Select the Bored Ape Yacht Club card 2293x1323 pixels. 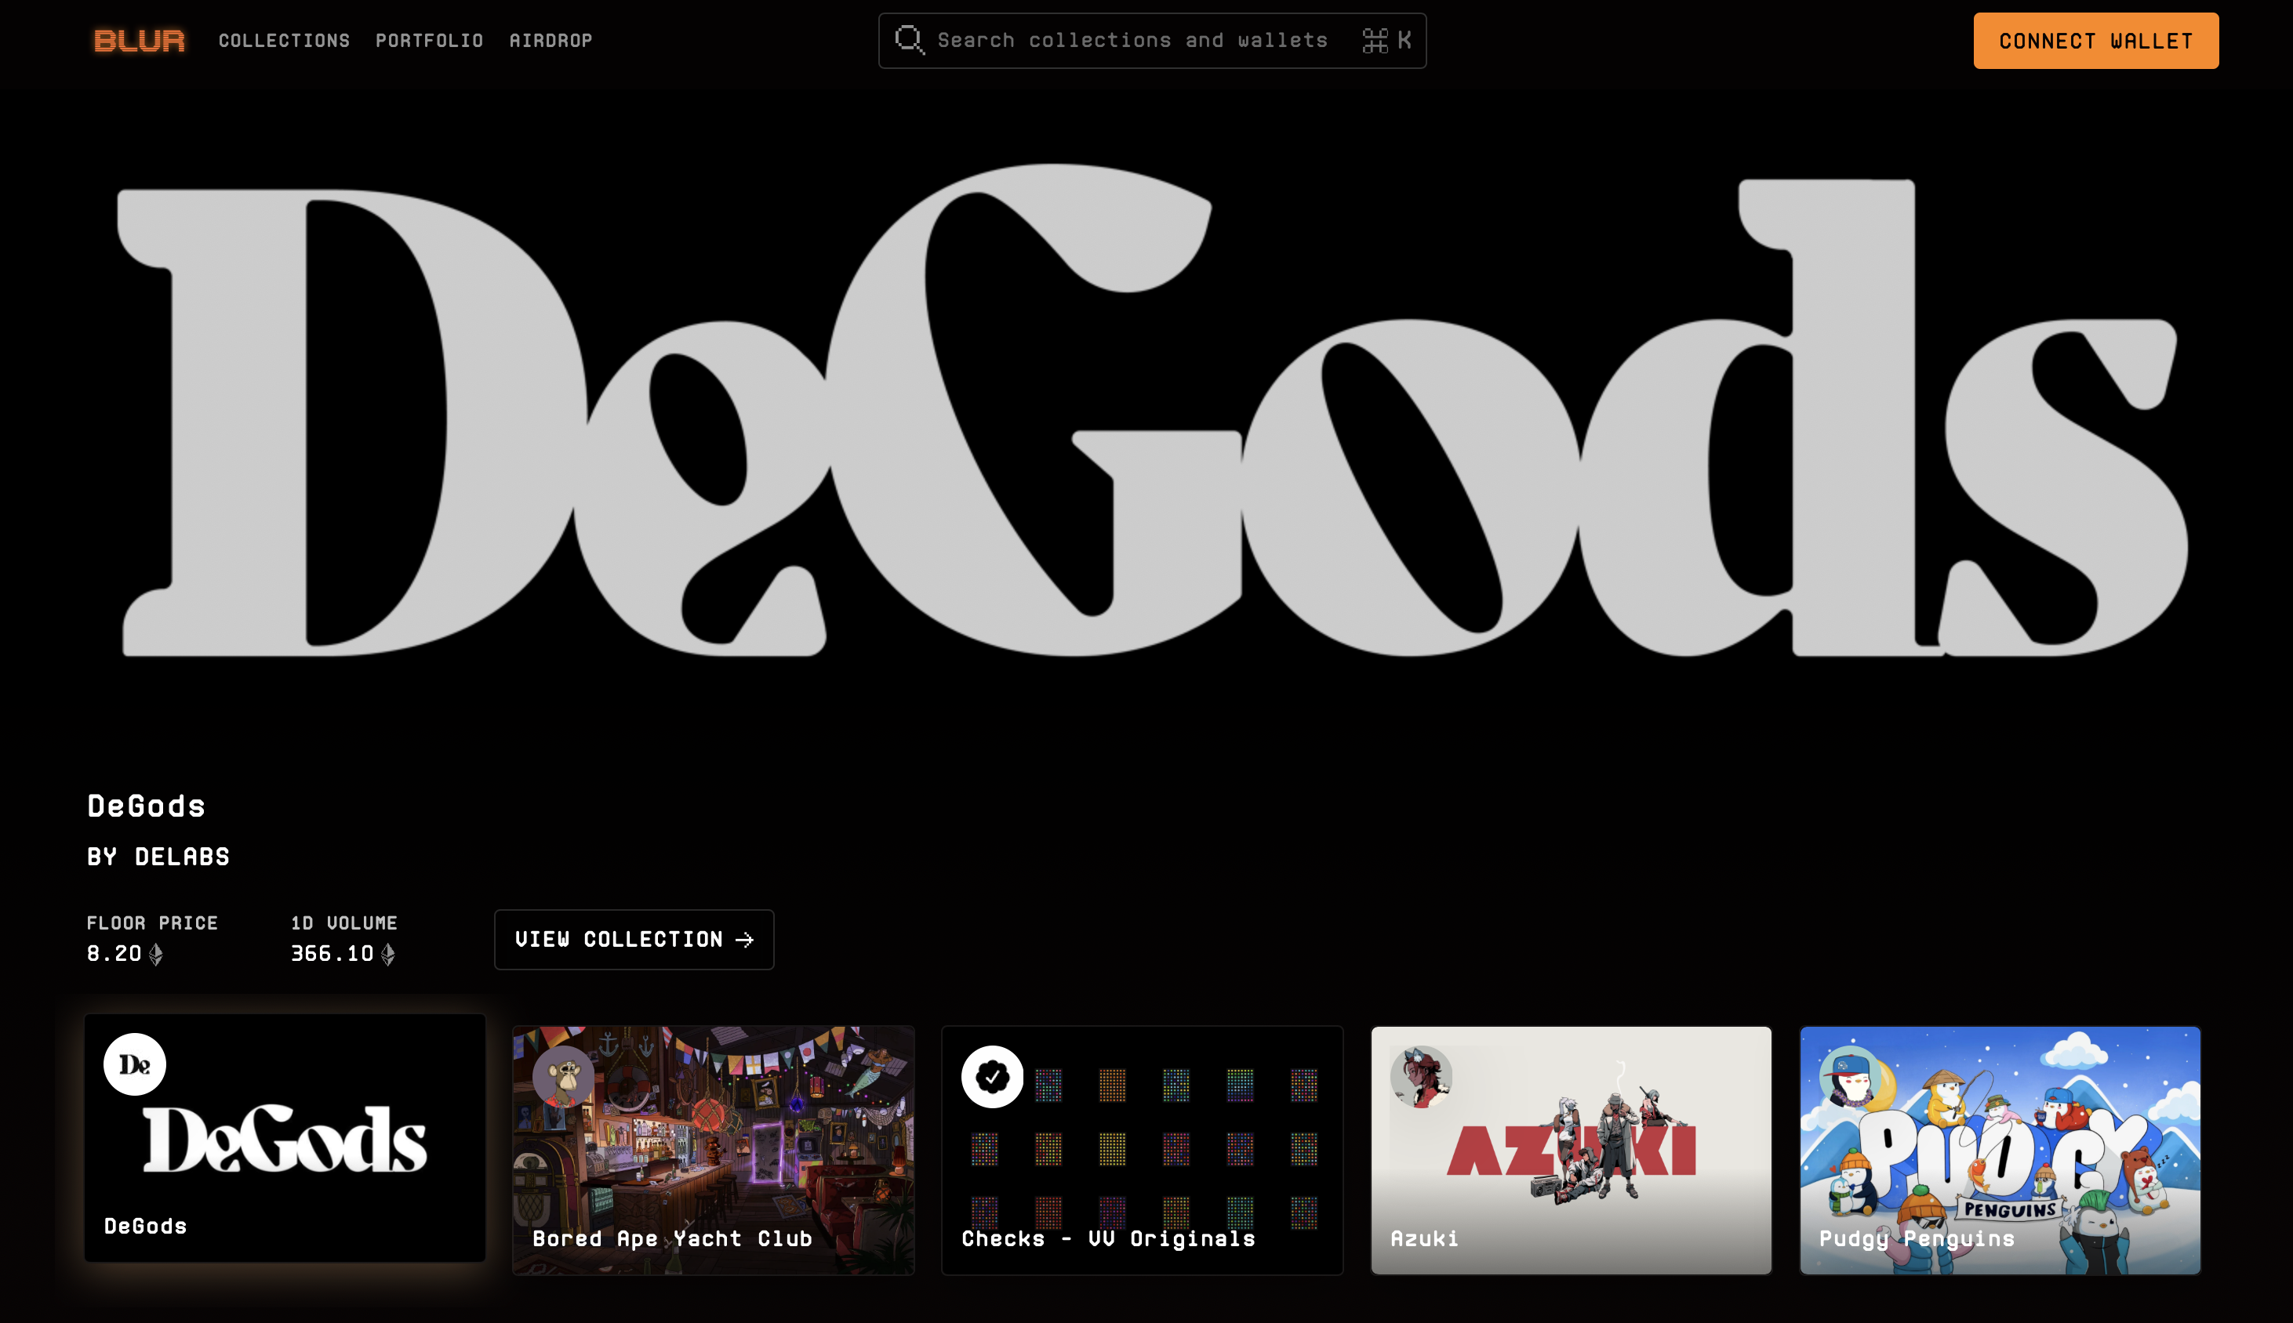[x=714, y=1173]
